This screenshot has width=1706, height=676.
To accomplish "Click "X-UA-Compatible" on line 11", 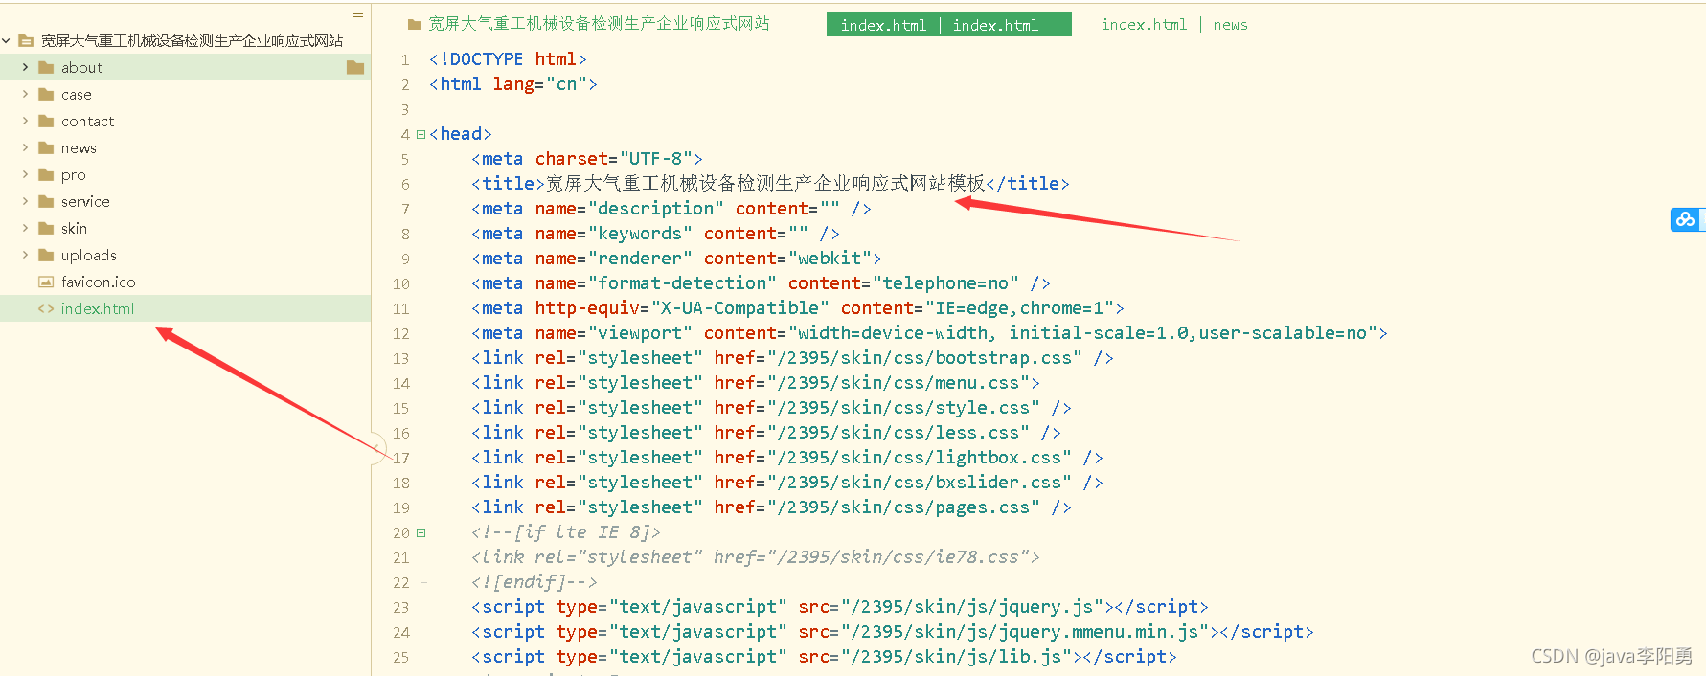I will click(740, 308).
